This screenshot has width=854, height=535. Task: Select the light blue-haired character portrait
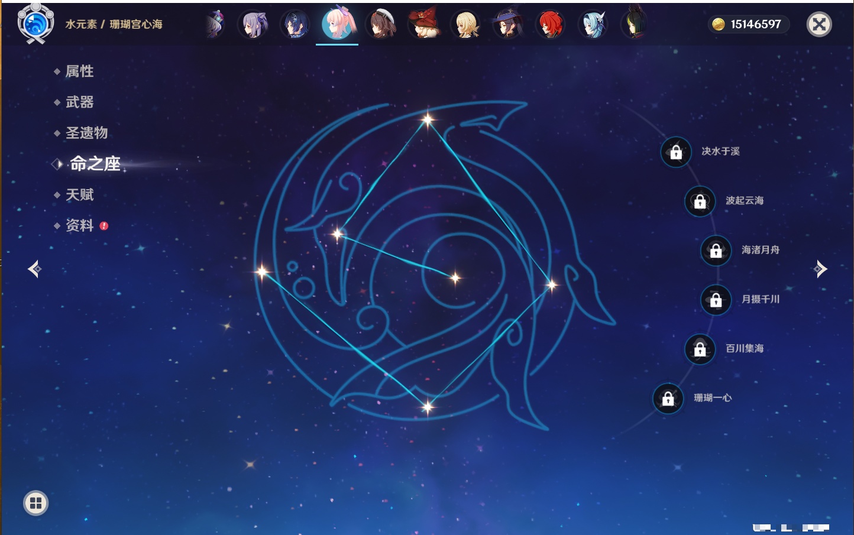pyautogui.click(x=593, y=25)
